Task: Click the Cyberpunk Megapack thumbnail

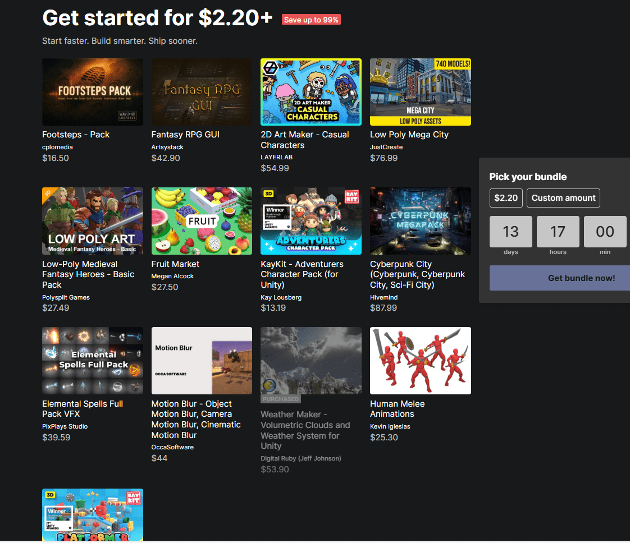Action: point(420,221)
